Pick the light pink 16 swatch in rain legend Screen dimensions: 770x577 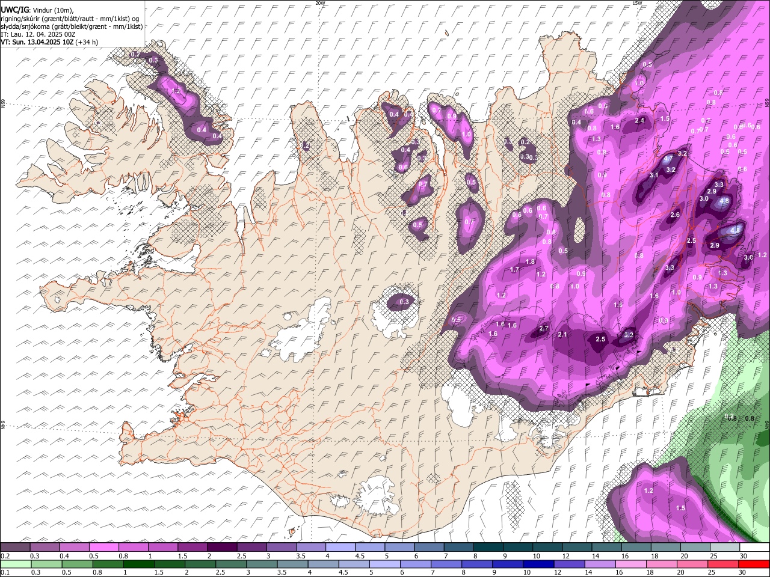tap(630, 564)
